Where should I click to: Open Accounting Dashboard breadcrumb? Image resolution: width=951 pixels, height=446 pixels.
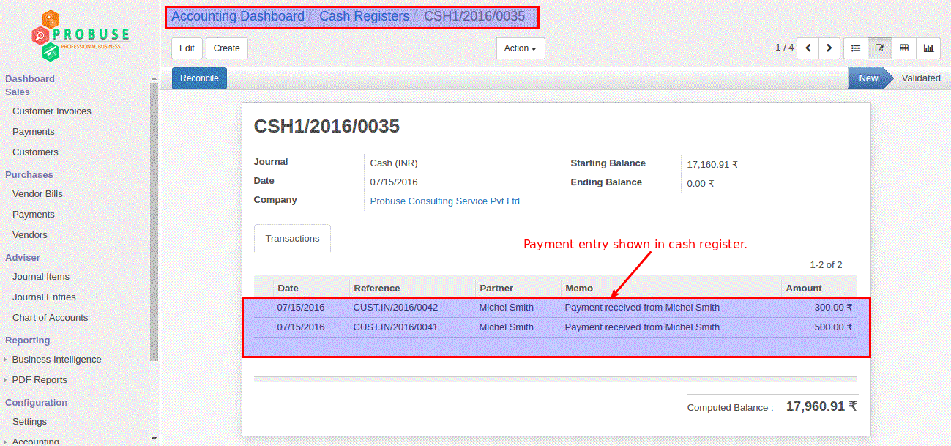coord(238,16)
